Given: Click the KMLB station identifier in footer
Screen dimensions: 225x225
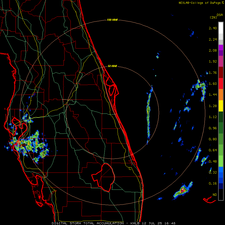Looking at the screenshot, I should coord(135,223).
